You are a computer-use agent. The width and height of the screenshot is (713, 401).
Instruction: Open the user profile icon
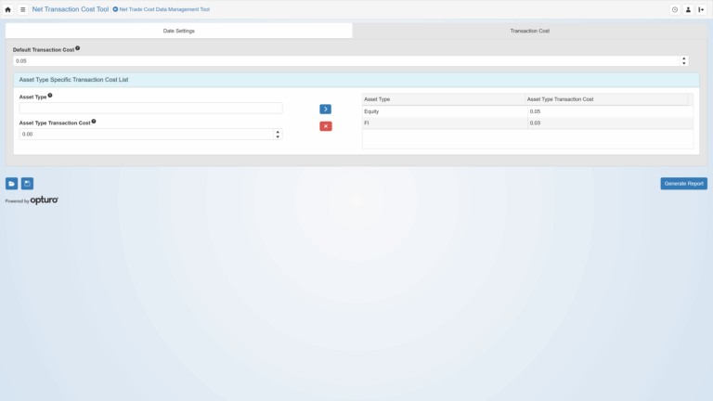(688, 9)
